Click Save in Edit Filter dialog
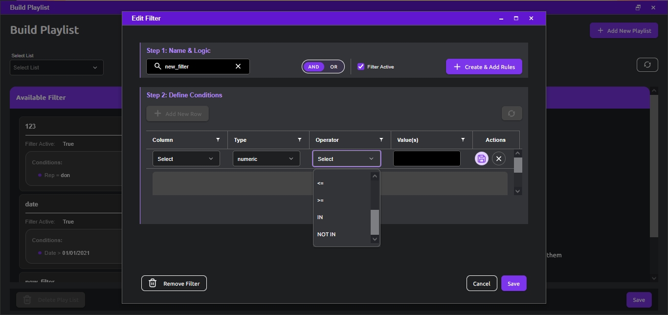 tap(514, 283)
